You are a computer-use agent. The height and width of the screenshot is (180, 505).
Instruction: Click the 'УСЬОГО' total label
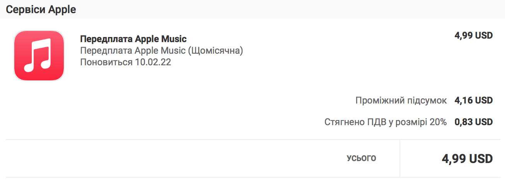pyautogui.click(x=361, y=158)
